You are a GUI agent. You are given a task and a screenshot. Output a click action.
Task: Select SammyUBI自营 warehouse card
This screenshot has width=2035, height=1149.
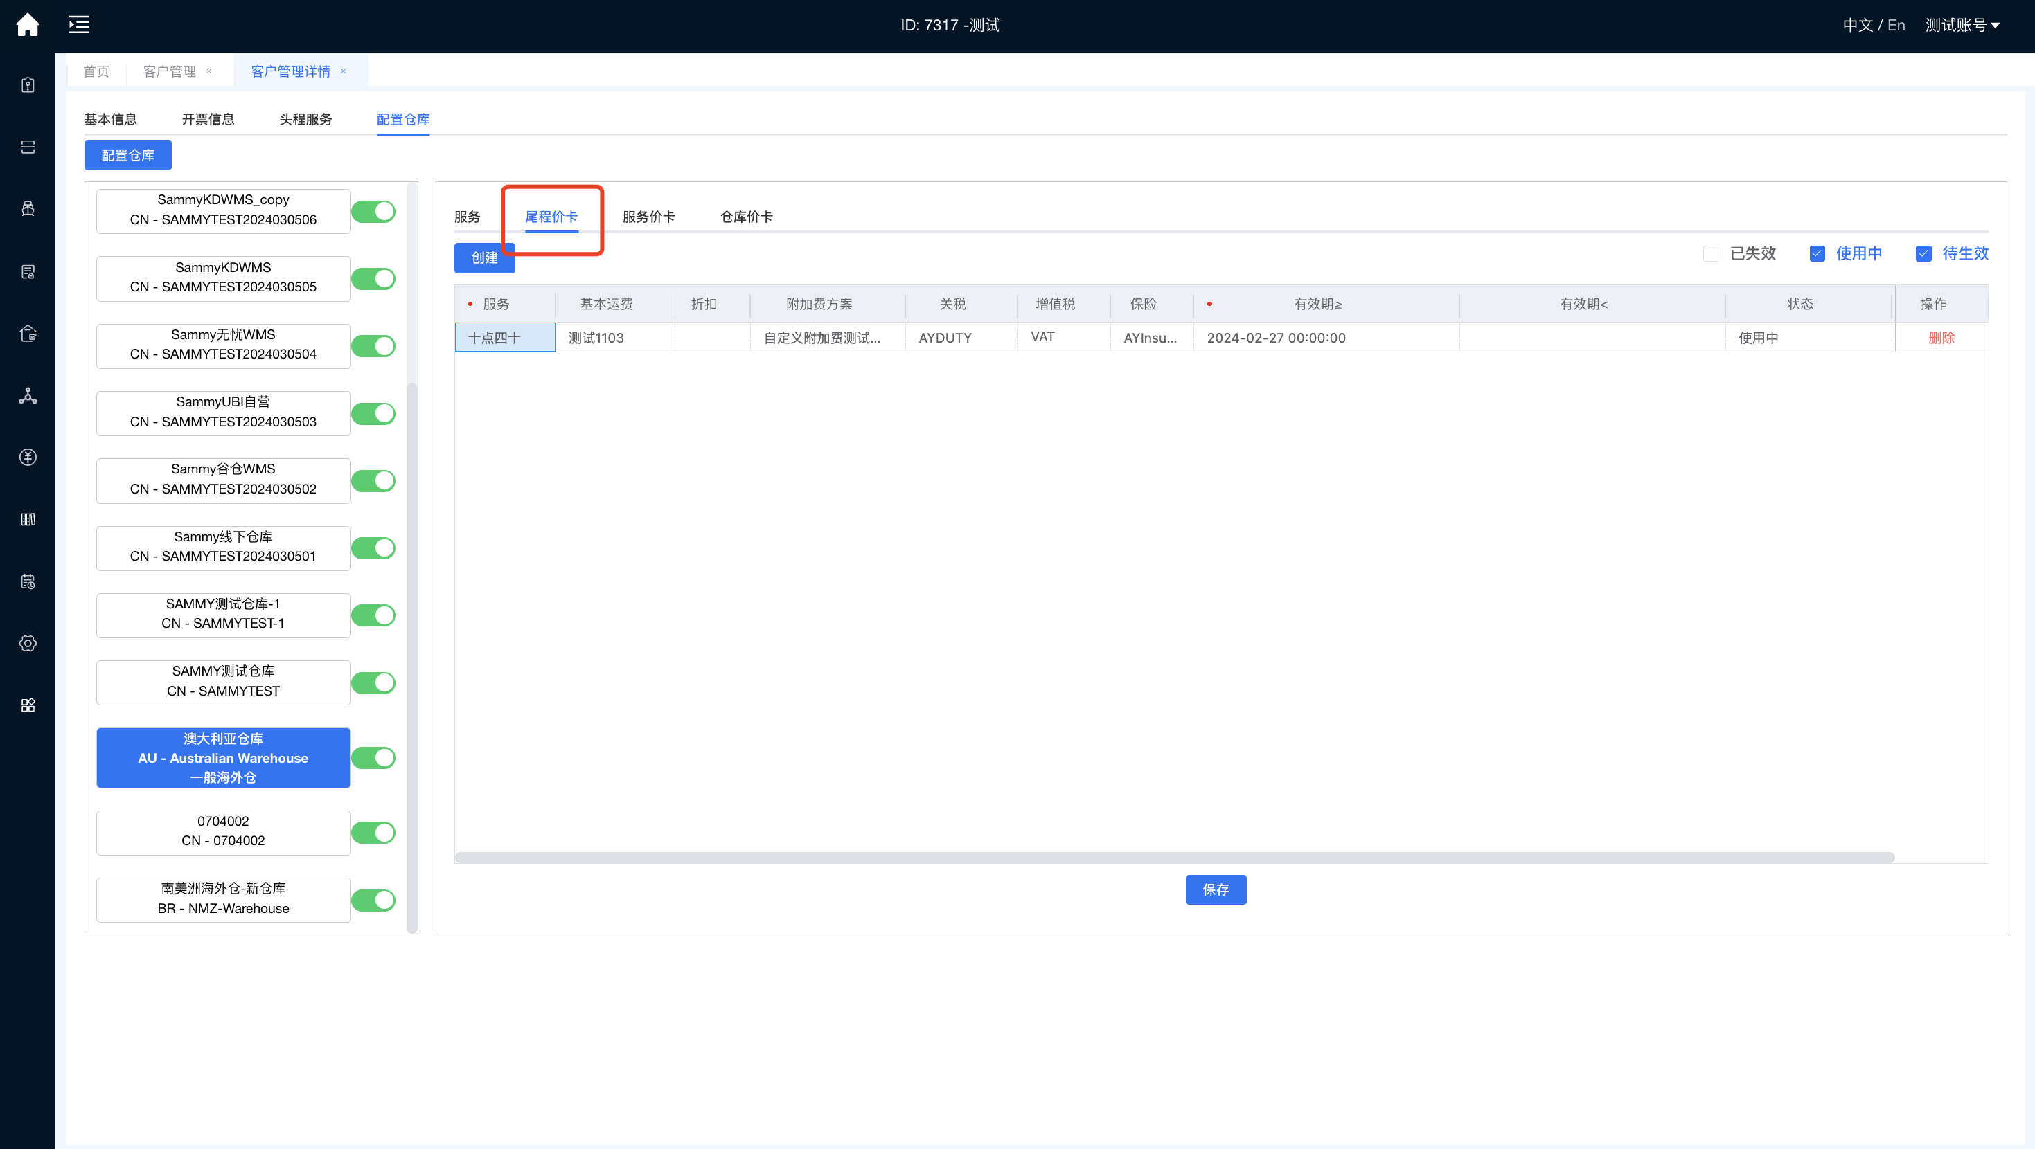(x=224, y=413)
